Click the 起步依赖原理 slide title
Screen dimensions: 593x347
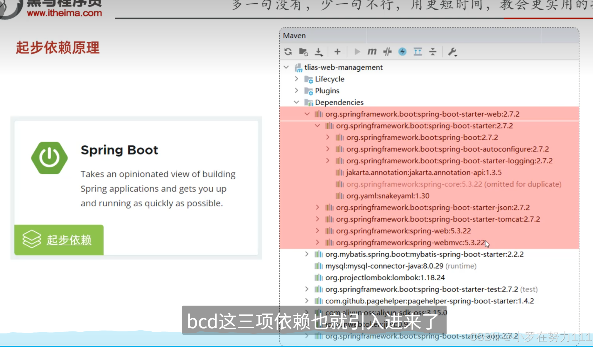tap(58, 48)
